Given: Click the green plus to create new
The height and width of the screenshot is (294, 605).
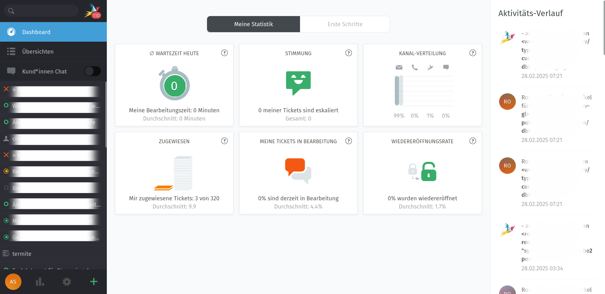Looking at the screenshot, I should (x=94, y=282).
